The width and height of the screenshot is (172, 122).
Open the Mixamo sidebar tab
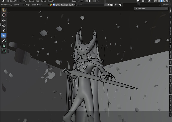click(170, 79)
